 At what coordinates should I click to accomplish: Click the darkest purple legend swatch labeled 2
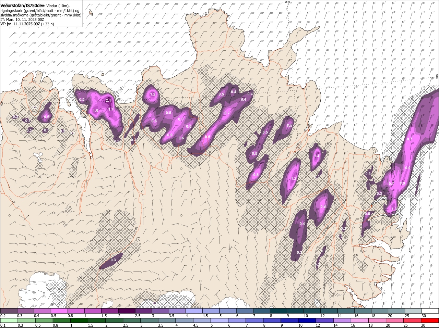click(127, 311)
